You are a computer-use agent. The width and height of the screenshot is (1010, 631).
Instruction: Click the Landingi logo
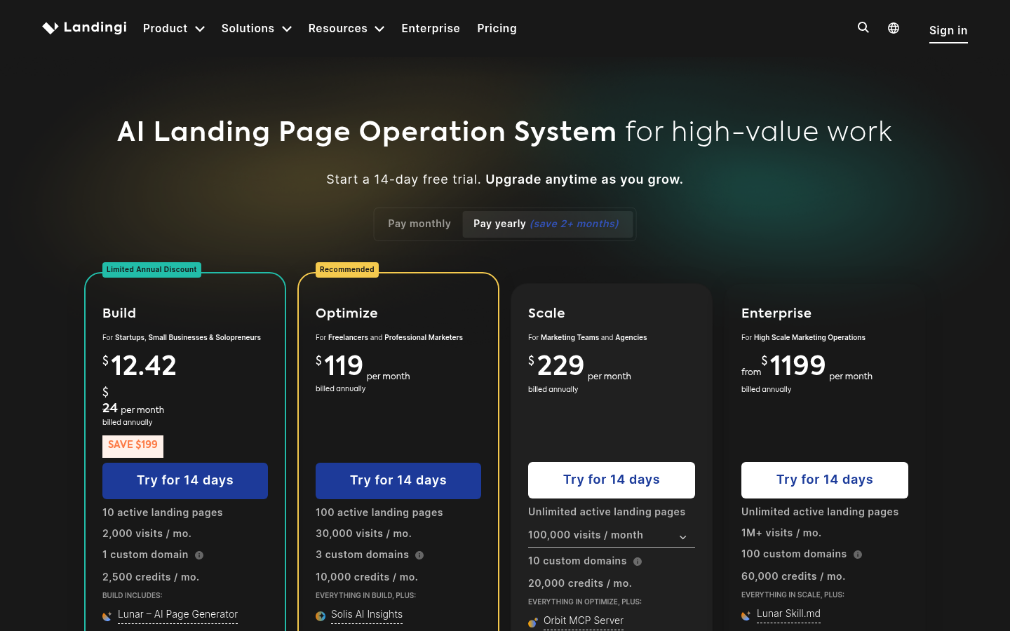pos(84,27)
